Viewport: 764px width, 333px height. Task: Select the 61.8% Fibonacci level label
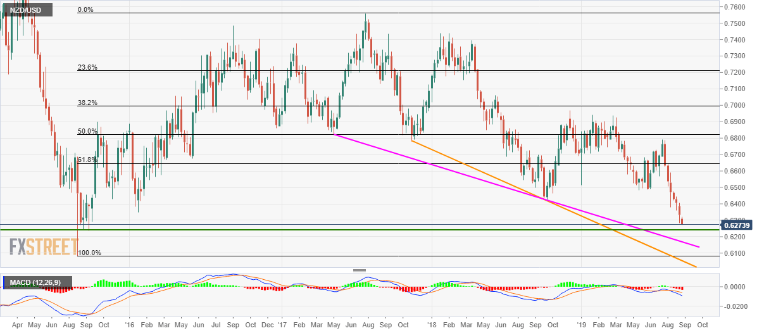[87, 160]
